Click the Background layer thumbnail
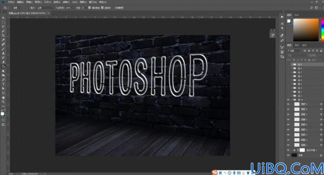The width and height of the screenshot is (324, 175). click(x=294, y=155)
